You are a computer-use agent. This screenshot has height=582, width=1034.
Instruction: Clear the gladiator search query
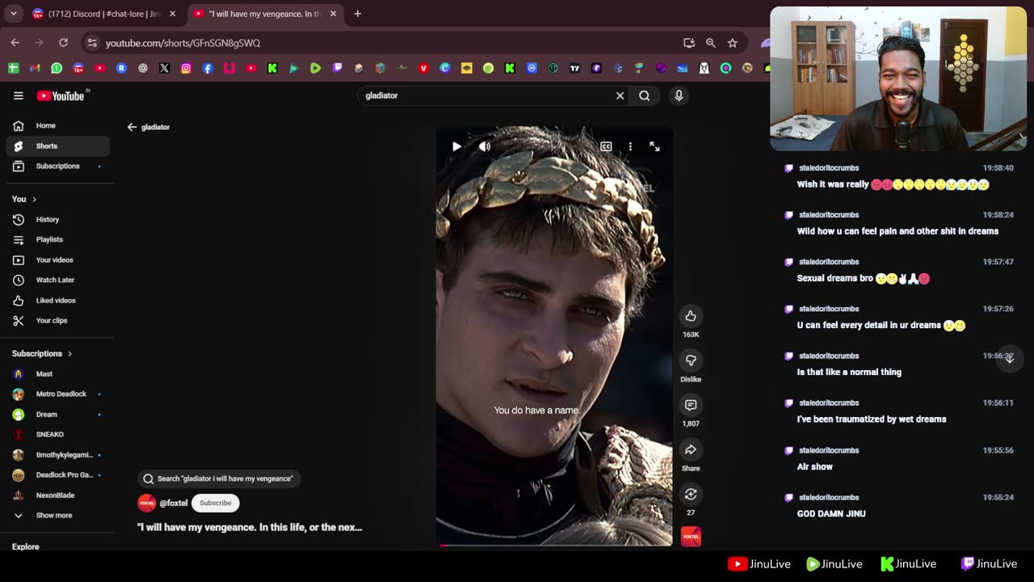(620, 95)
